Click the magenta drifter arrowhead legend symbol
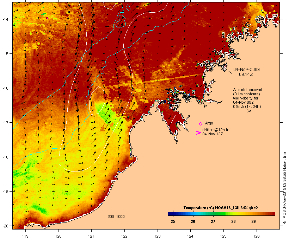Viewport: 289px width, 239px height. 198,133
